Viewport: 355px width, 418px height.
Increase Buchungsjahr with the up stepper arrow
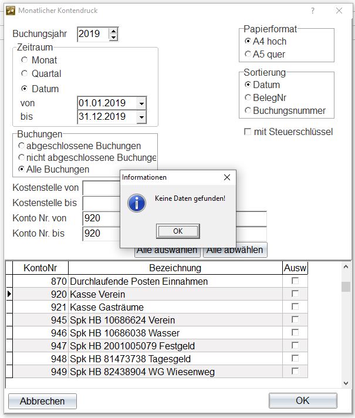pyautogui.click(x=113, y=31)
